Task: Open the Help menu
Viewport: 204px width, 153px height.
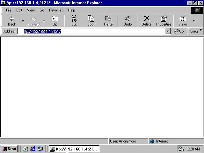Action: pos(71,10)
